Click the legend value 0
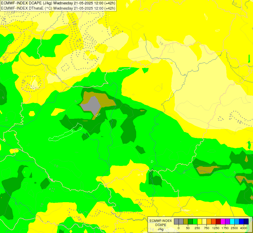 (x=179, y=228)
